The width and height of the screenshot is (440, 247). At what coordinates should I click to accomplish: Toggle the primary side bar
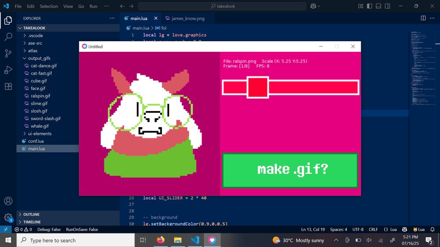point(370,6)
